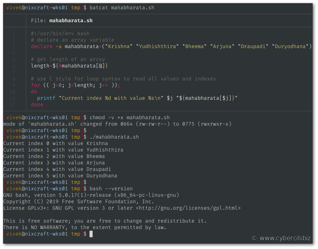Click the 'for' keyword on line 9
The width and height of the screenshot is (318, 249).
coord(35,85)
